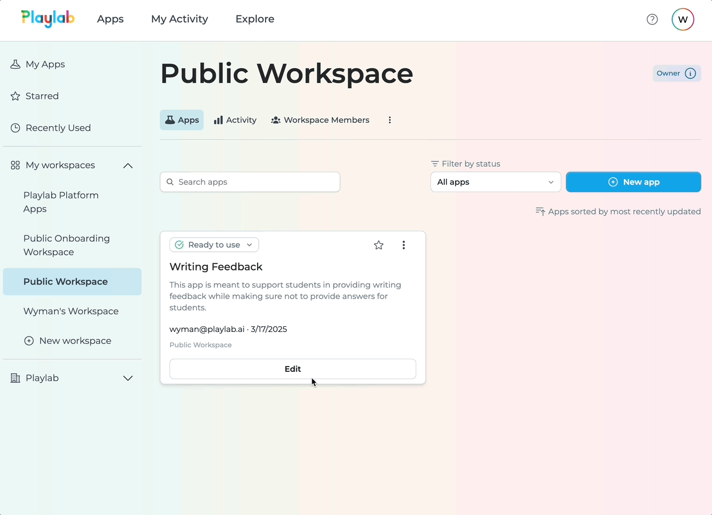Click the Owner badge
Image resolution: width=712 pixels, height=515 pixels.
pyautogui.click(x=677, y=73)
